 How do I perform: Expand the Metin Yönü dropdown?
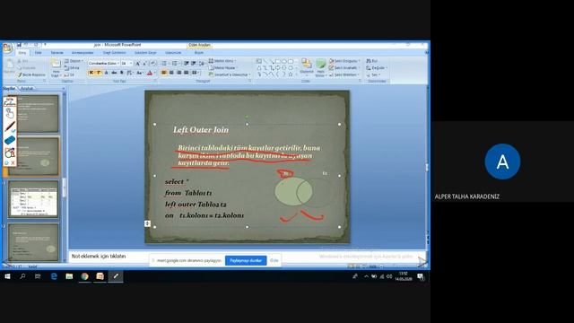click(235, 61)
